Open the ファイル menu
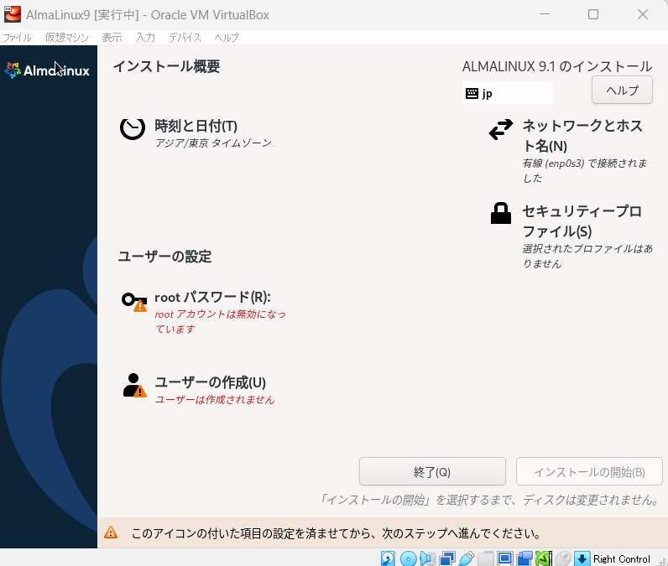Screen dimensions: 668x566 coord(17,38)
